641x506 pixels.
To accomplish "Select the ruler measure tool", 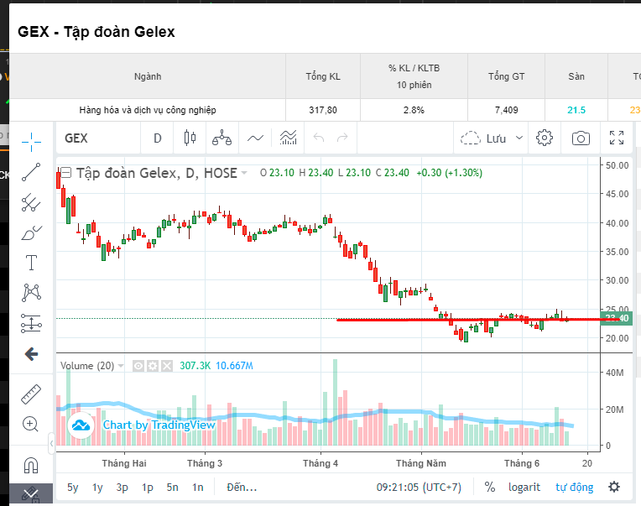I will (x=31, y=394).
